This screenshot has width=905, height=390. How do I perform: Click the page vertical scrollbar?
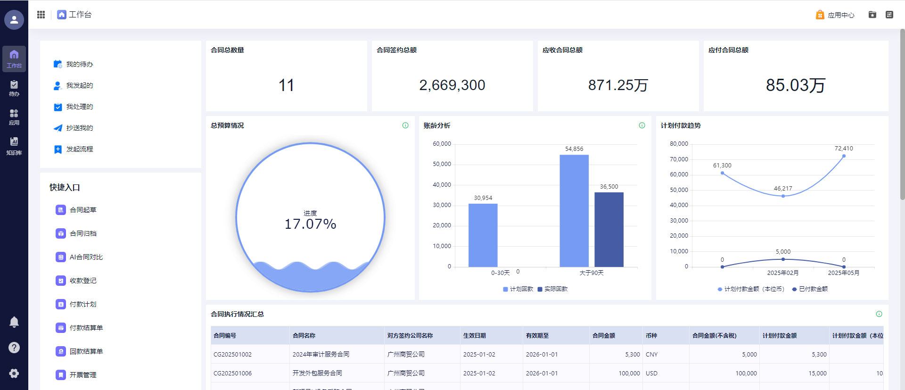click(902, 115)
